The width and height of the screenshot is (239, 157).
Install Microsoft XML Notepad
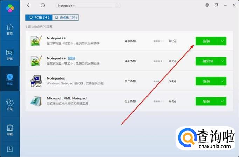pyautogui.click(x=207, y=101)
